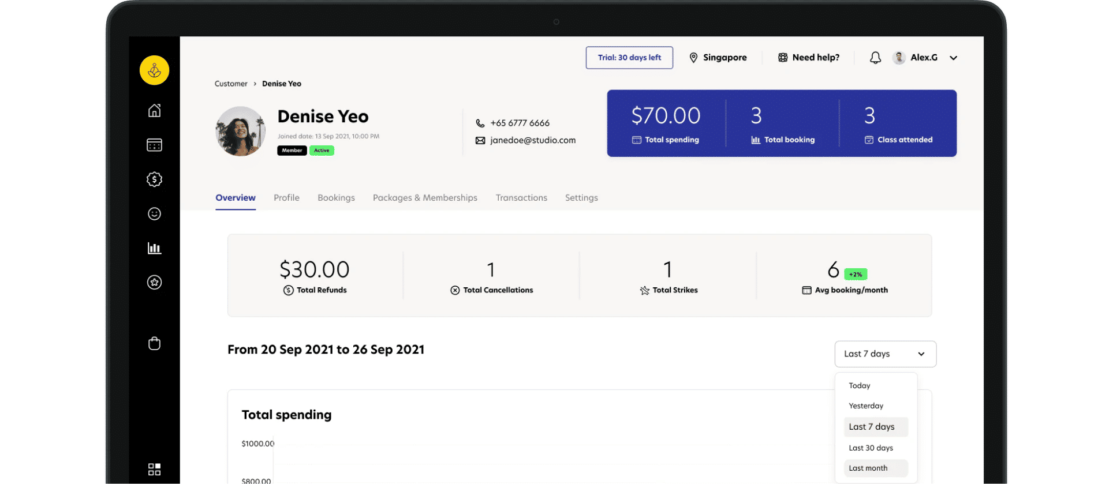Go to the Customer breadcrumb link
The height and width of the screenshot is (484, 1113).
tap(231, 84)
